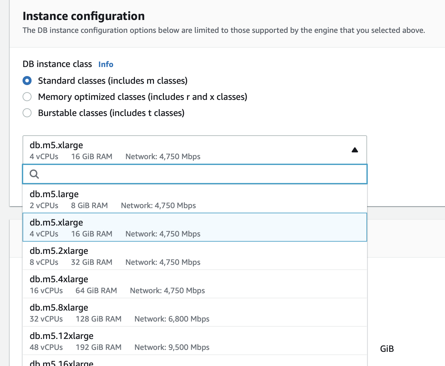Click the Memory optimized classes label
445x366 pixels.
point(142,97)
